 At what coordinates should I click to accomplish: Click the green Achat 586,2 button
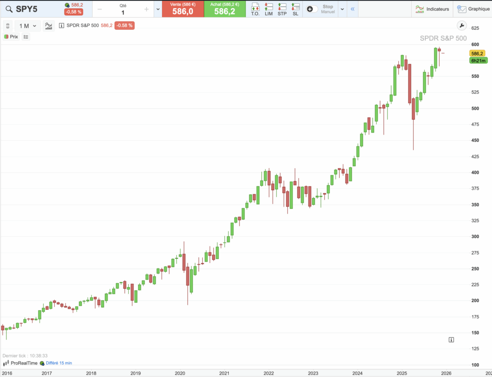click(x=224, y=9)
